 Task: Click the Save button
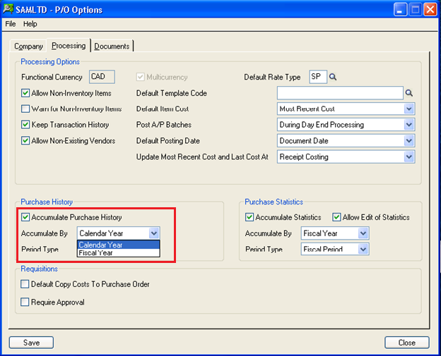pos(31,343)
